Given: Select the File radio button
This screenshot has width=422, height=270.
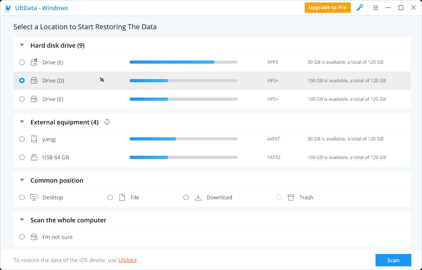Looking at the screenshot, I should (x=110, y=197).
